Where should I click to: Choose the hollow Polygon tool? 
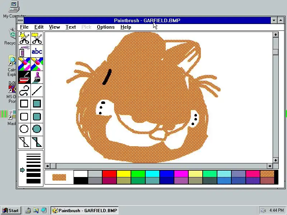24,142
